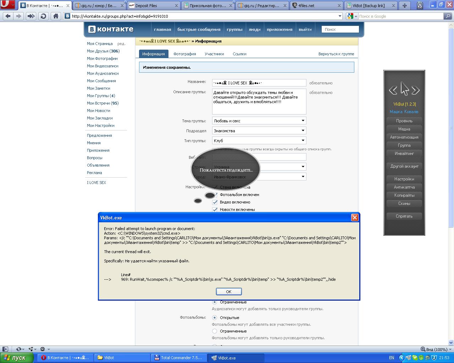Open a new tab with the plus button
The image size is (454, 363).
point(404,5)
